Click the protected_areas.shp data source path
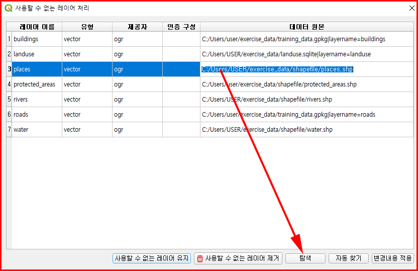This screenshot has width=418, height=271. (x=306, y=84)
